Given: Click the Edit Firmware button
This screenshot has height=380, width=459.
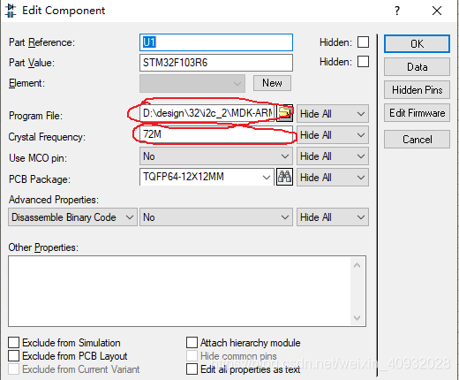Looking at the screenshot, I should [417, 113].
